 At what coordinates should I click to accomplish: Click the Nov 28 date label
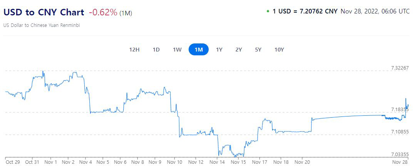[x=400, y=162]
